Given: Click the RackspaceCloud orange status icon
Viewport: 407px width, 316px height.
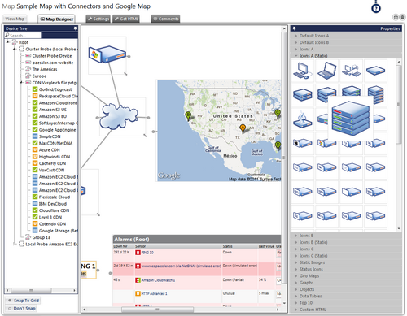Looking at the screenshot, I should tap(35, 96).
